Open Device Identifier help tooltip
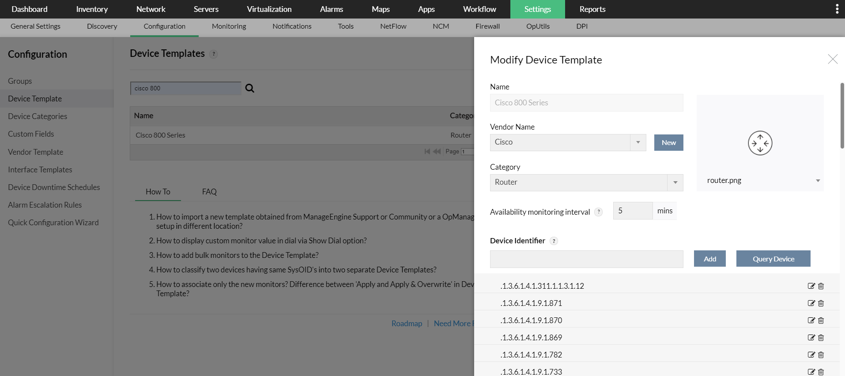Image resolution: width=845 pixels, height=376 pixels. point(554,241)
